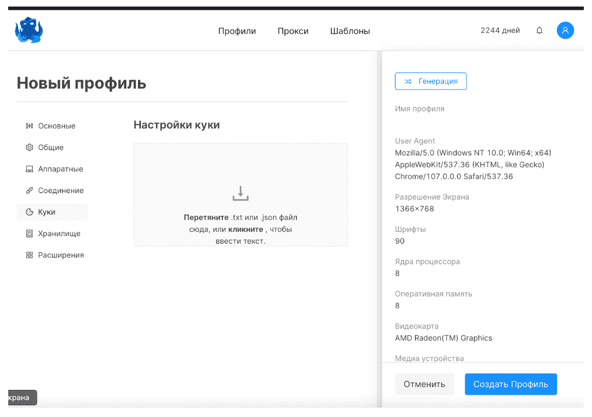Click the octopus app logo

pos(28,30)
